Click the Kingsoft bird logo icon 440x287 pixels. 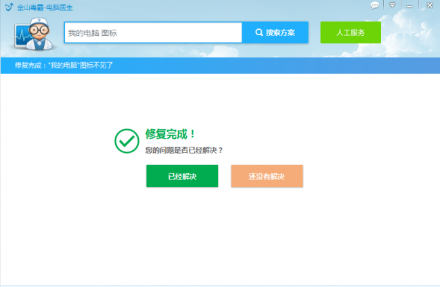9,7
